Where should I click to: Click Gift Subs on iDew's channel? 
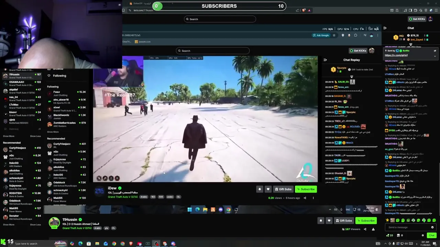pyautogui.click(x=283, y=189)
